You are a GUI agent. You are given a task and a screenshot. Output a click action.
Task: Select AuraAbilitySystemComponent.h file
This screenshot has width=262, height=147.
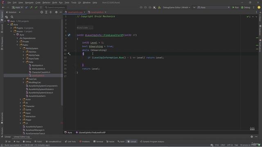tap(43, 86)
